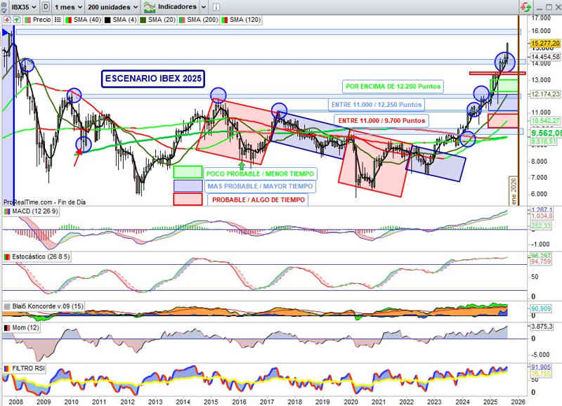Open the IBX35 instrument dropdown

point(24,7)
